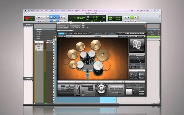
Task: Click the RTAS label button
Action: click(88, 28)
